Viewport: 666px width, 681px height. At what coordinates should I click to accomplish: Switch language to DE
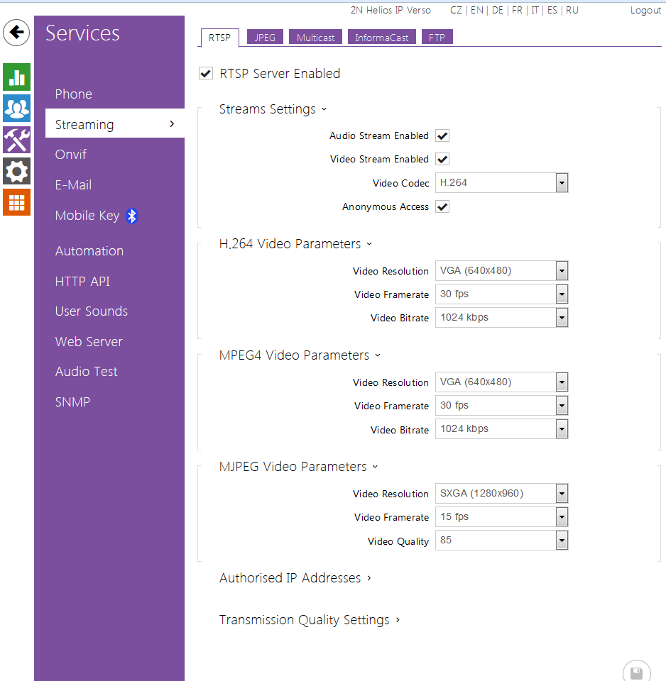(x=497, y=11)
